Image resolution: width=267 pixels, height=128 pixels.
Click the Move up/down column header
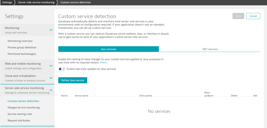click(209, 94)
